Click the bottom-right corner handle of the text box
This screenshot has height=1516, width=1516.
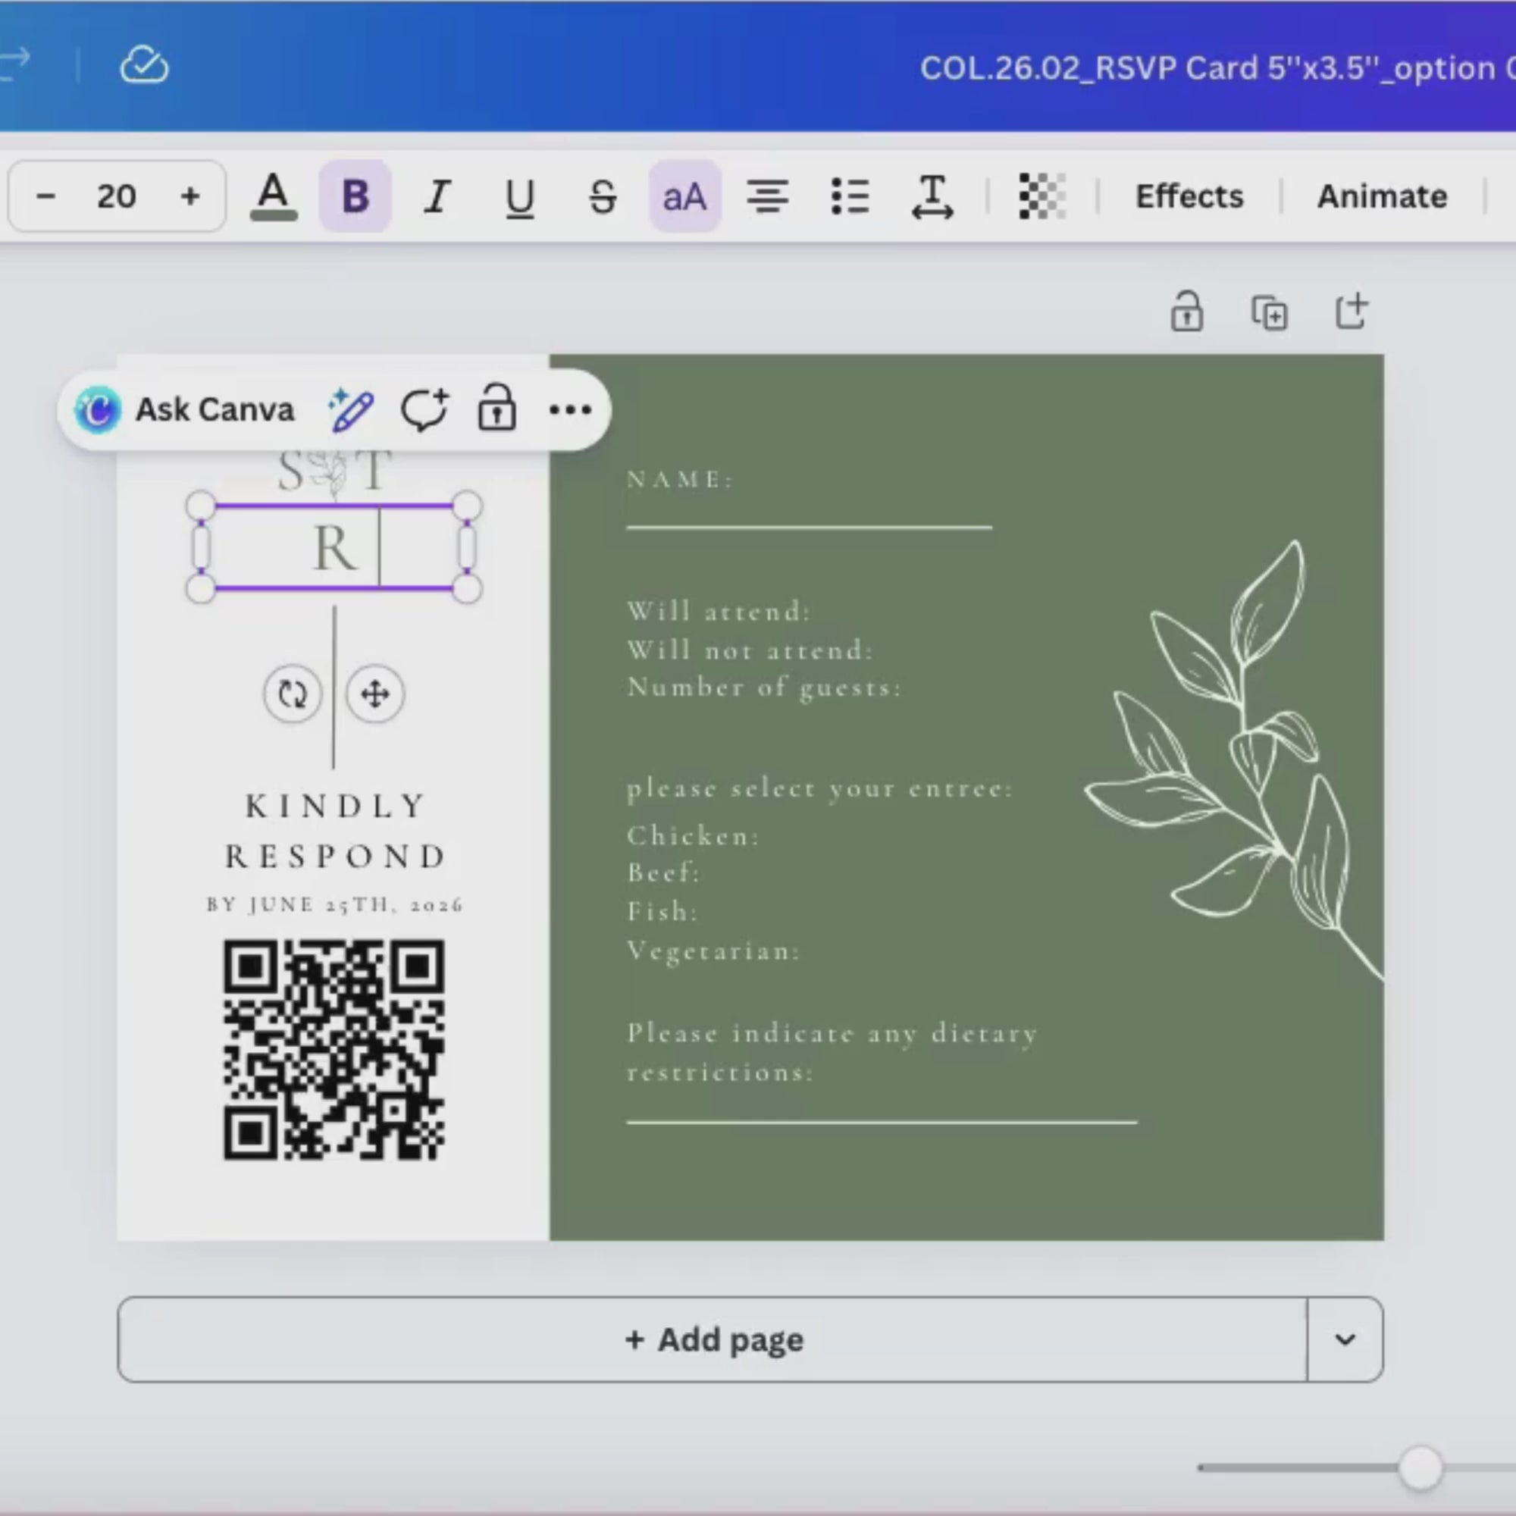[x=467, y=588]
